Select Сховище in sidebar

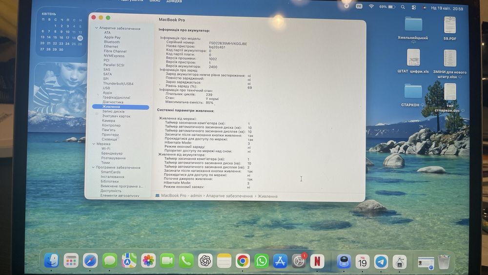pos(109,139)
